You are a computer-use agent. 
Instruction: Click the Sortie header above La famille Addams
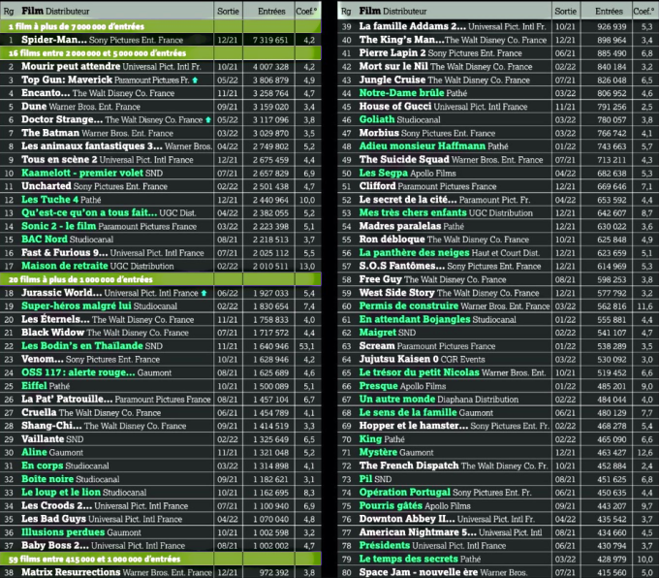point(565,11)
